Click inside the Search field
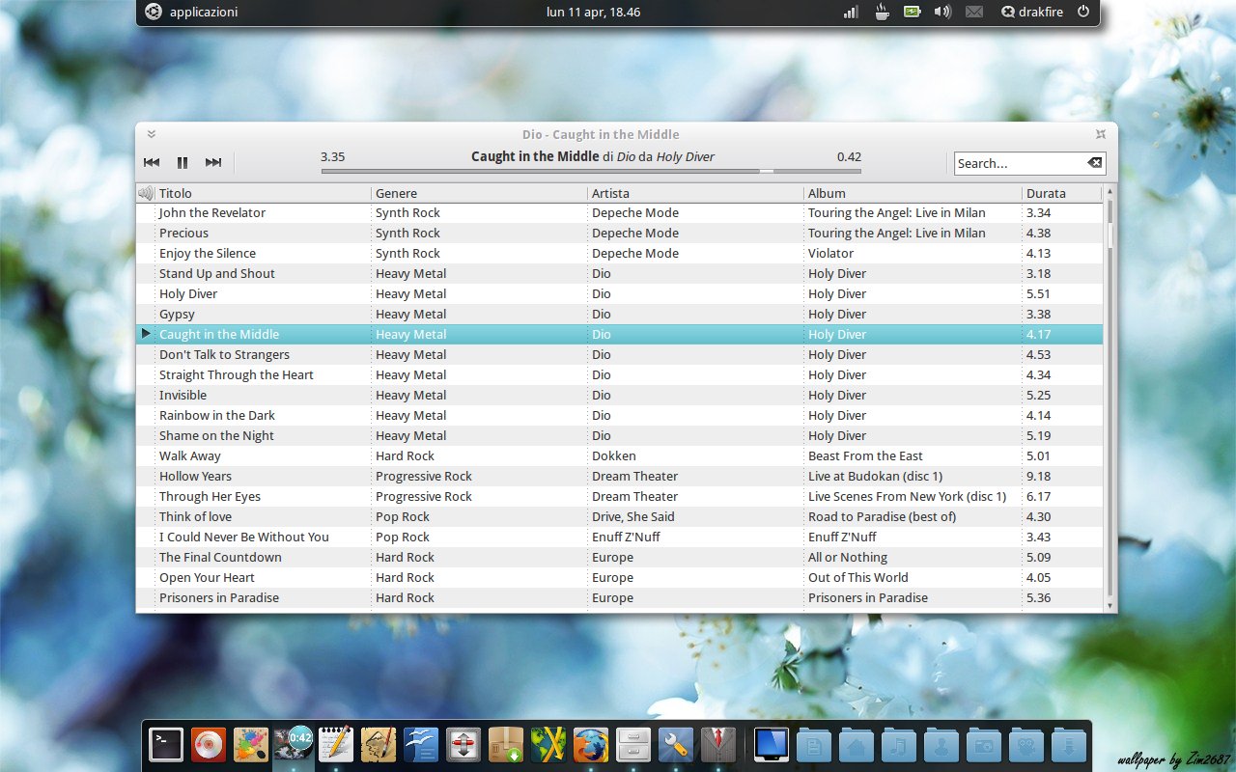The width and height of the screenshot is (1236, 772). tap(1020, 163)
